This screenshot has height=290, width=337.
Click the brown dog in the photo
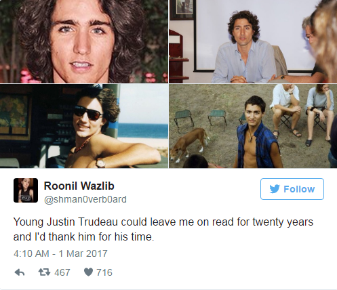pyautogui.click(x=189, y=144)
